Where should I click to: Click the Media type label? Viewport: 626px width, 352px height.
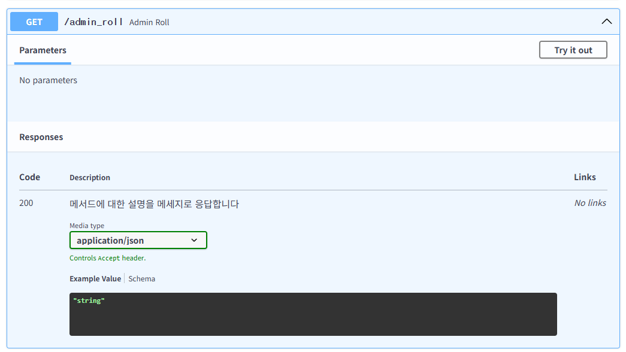point(87,226)
